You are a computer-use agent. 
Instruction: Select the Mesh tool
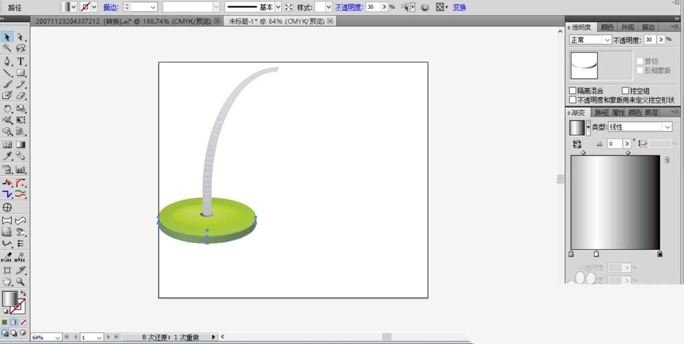[x=7, y=145]
